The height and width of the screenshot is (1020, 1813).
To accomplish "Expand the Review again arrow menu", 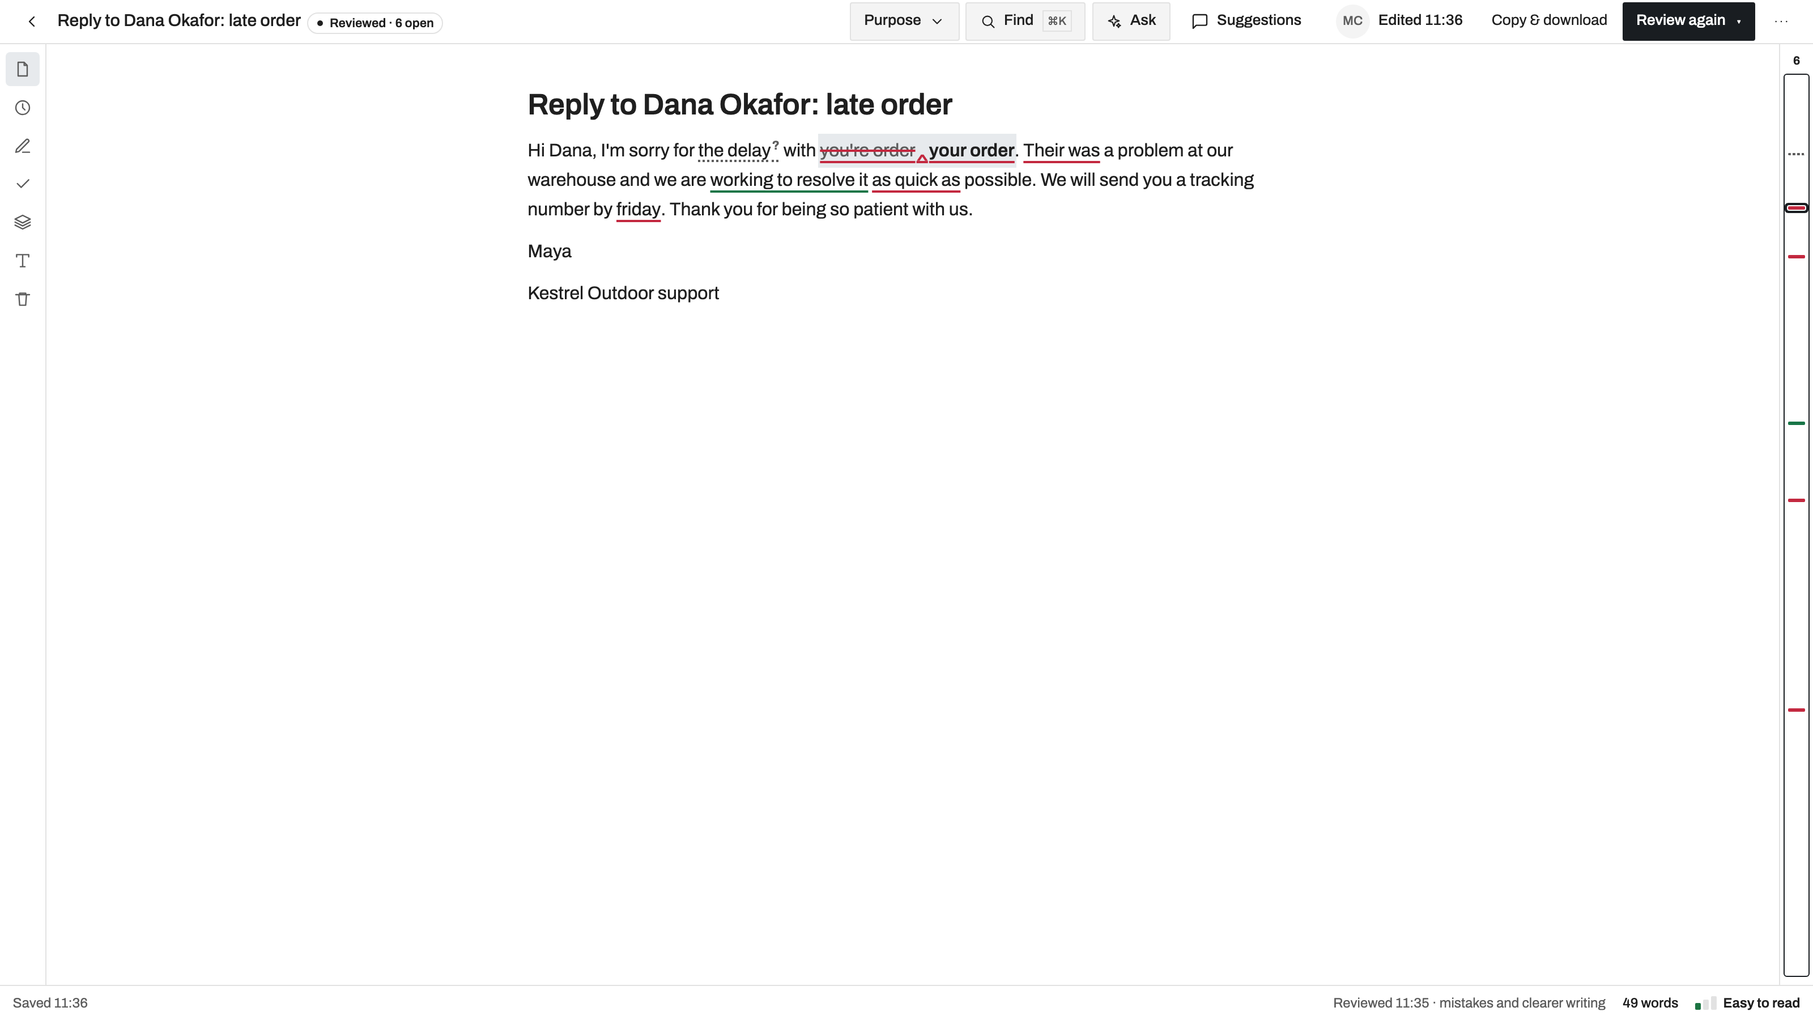I will click(1739, 21).
